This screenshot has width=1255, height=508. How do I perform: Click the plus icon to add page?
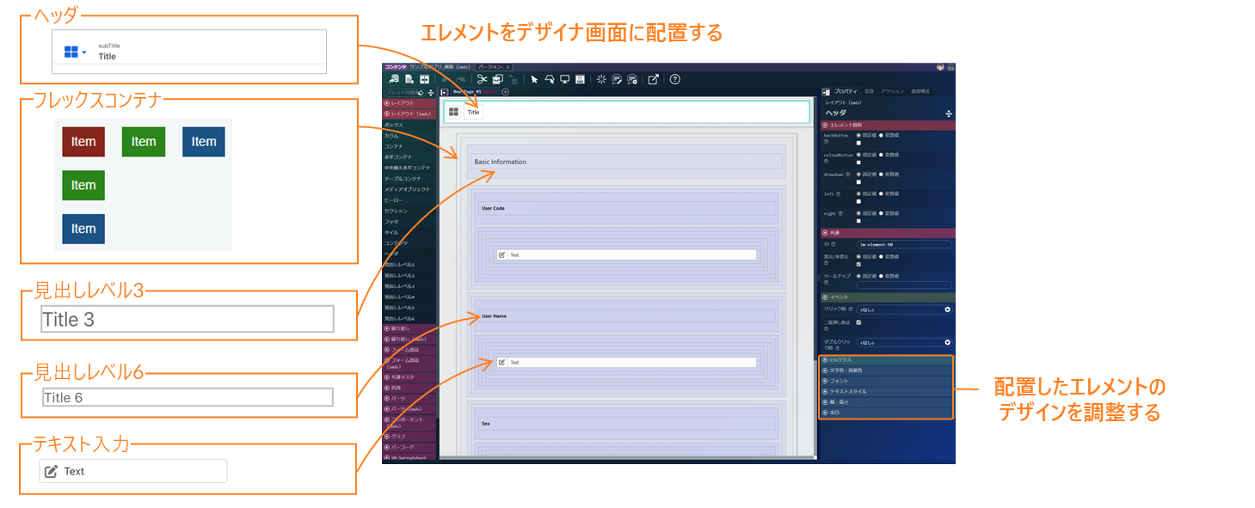[506, 92]
